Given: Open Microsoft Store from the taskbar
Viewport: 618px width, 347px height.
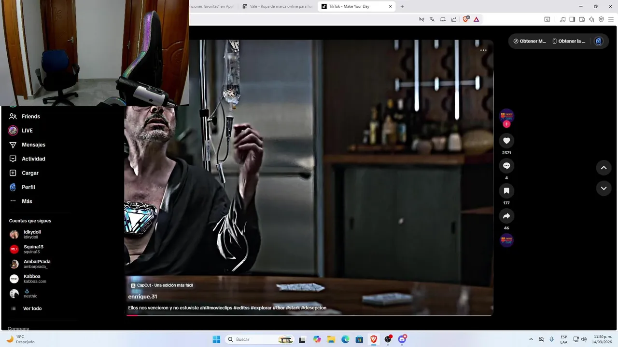Looking at the screenshot, I should click(359, 339).
